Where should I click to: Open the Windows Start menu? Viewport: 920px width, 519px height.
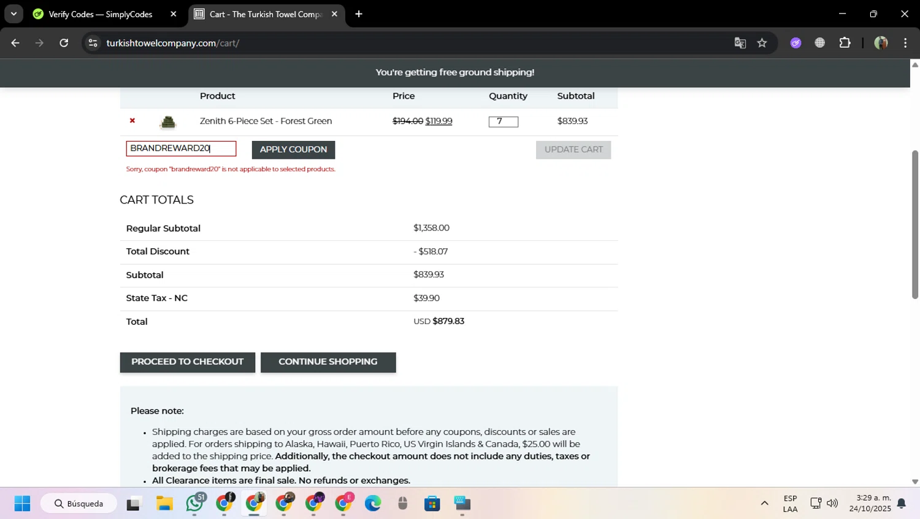pos(22,504)
